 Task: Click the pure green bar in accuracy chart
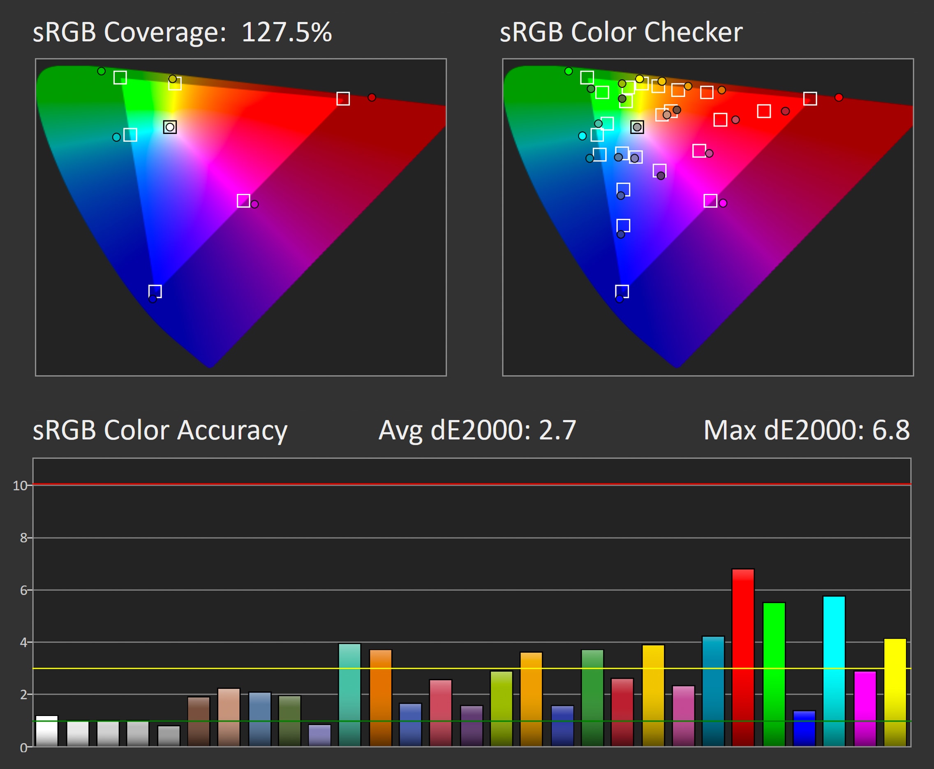tap(774, 674)
